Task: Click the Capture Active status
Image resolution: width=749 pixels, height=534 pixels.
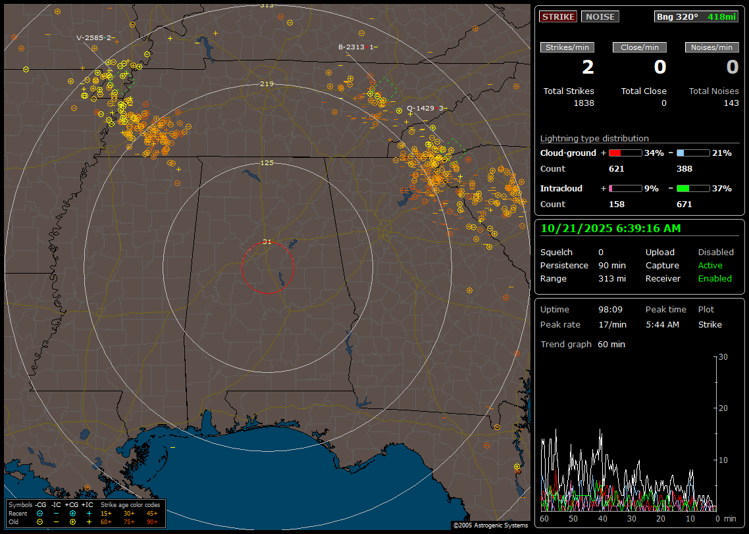Action: [x=710, y=266]
